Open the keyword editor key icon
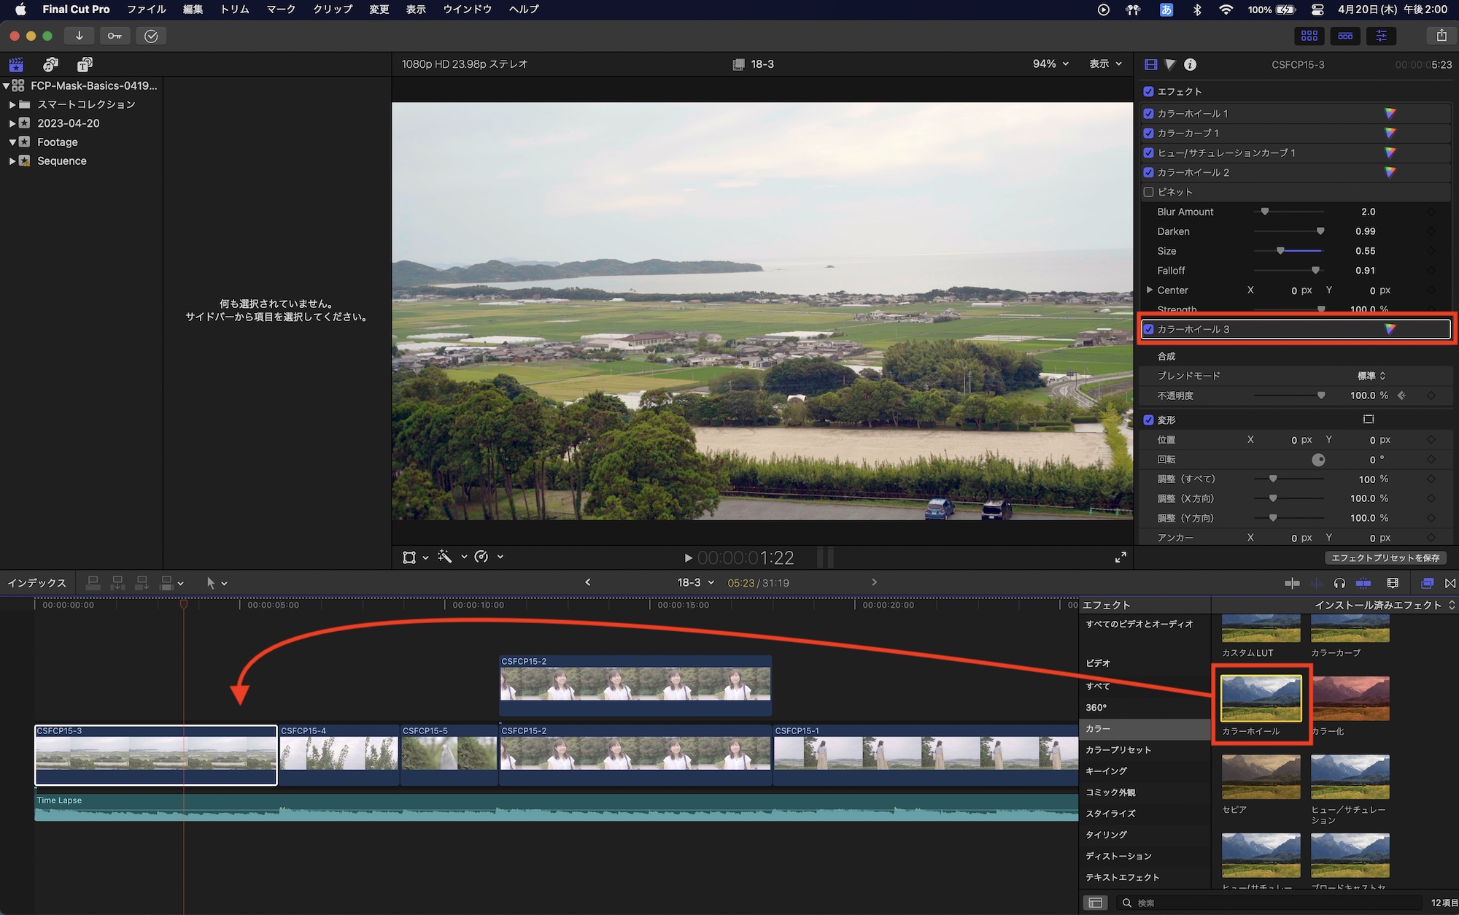This screenshot has width=1459, height=915. click(115, 36)
